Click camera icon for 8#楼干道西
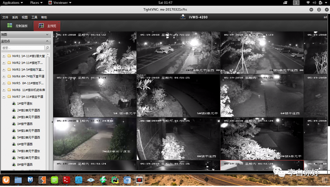Screen dimensions: 330x187 pyautogui.click(x=14, y=165)
